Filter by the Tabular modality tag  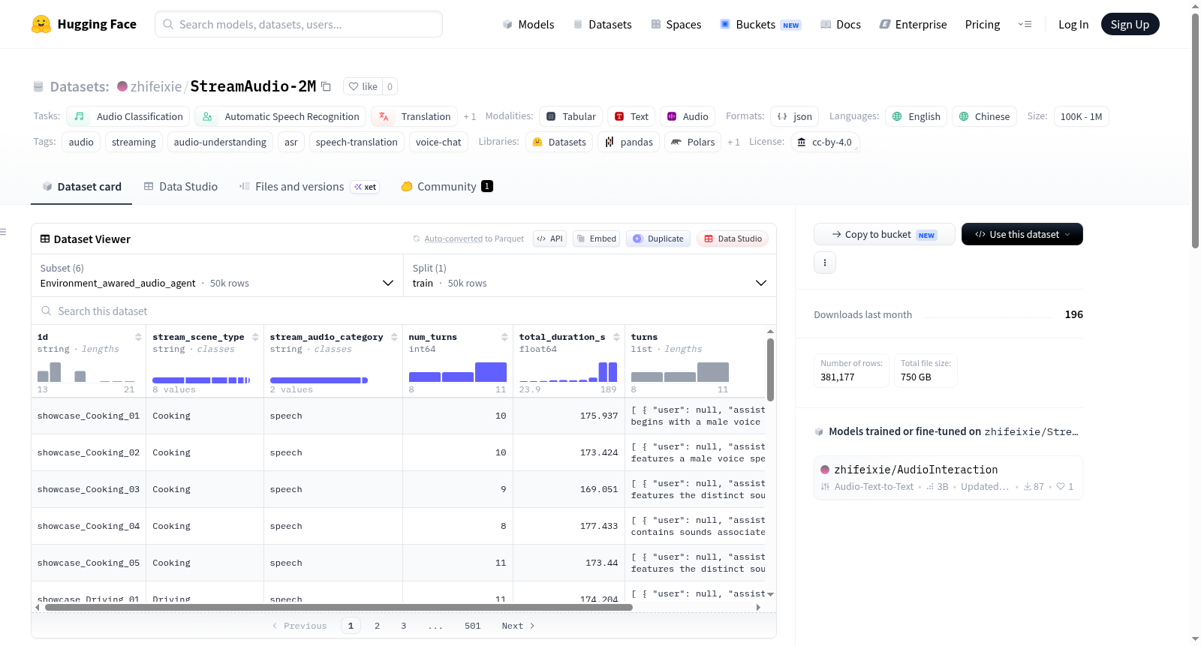(571, 116)
